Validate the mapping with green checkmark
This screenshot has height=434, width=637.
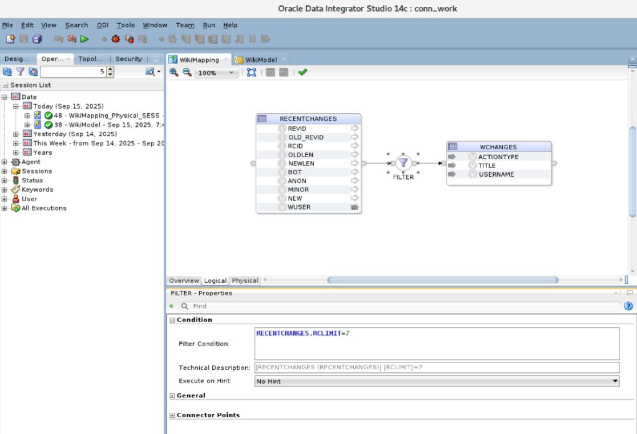click(303, 72)
